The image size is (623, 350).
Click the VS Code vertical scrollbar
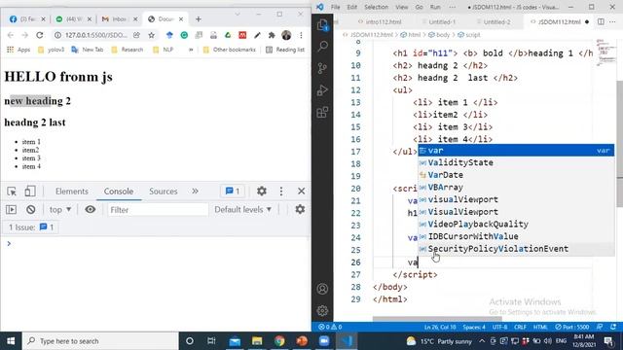pyautogui.click(x=619, y=143)
